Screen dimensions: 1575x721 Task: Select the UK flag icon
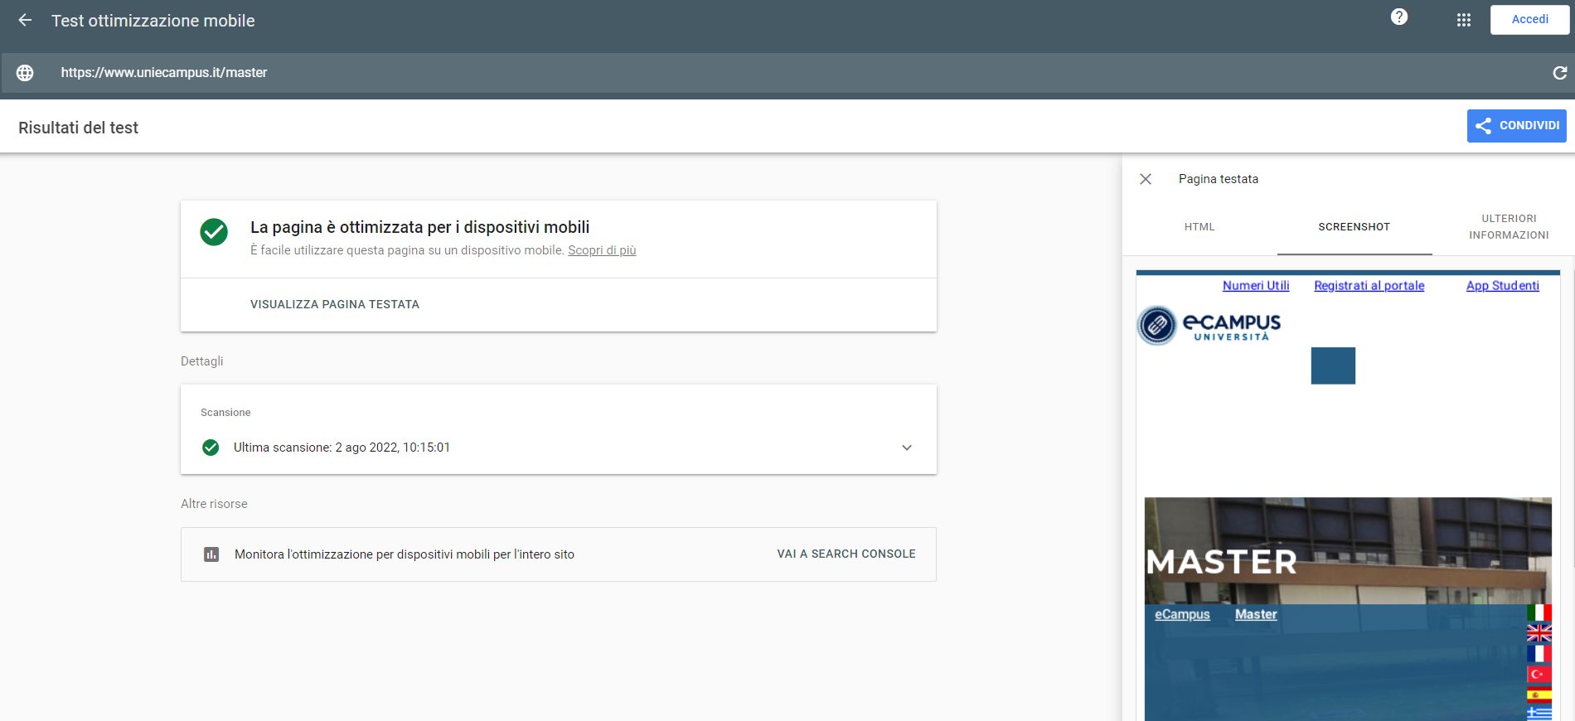(x=1539, y=633)
